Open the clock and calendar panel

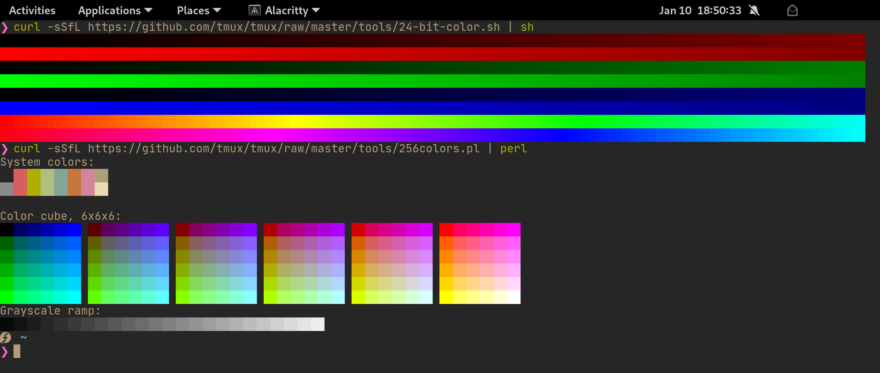click(700, 11)
